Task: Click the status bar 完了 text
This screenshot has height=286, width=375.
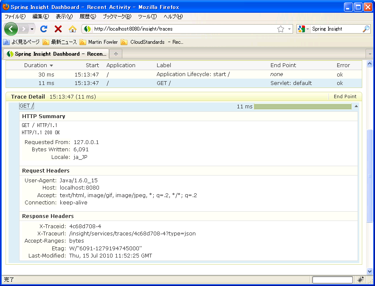Action: point(9,280)
